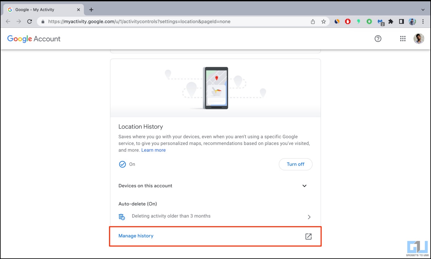Image resolution: width=431 pixels, height=259 pixels.
Task: Open the puzzle-piece Extensions menu
Action: click(x=391, y=22)
